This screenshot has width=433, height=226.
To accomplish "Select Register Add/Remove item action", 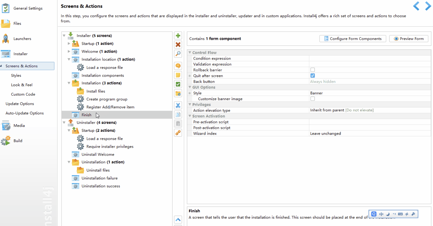I will point(110,107).
